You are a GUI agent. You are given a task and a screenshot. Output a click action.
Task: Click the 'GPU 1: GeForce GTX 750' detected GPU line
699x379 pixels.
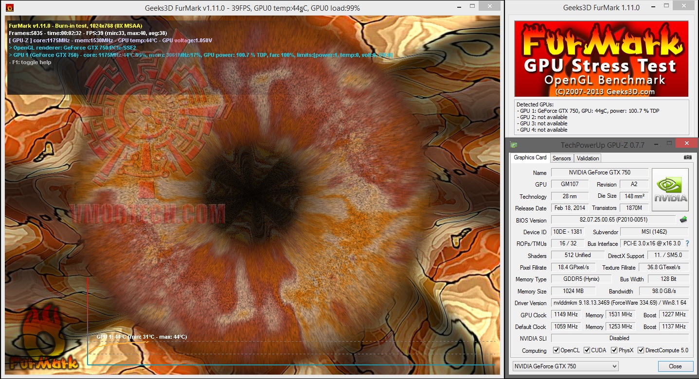point(588,111)
